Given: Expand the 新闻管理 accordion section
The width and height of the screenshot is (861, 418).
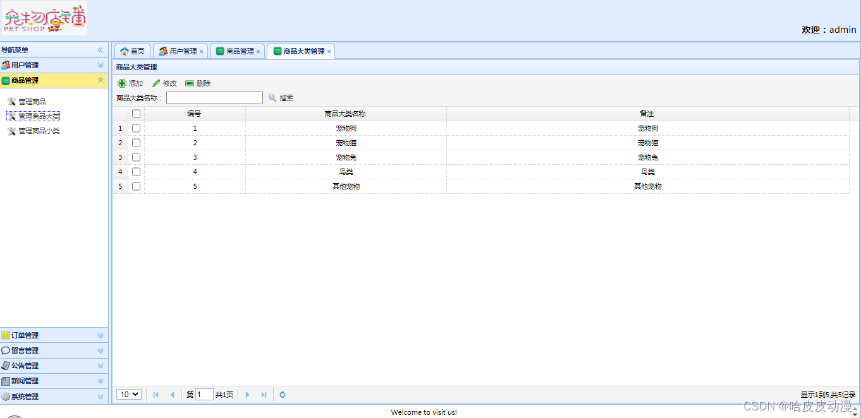Looking at the screenshot, I should coord(100,381).
